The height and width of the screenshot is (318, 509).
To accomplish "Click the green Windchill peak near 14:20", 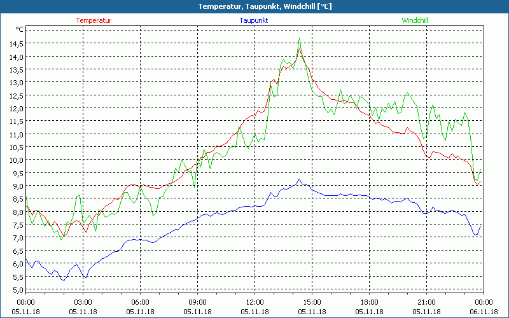I will pos(299,38).
